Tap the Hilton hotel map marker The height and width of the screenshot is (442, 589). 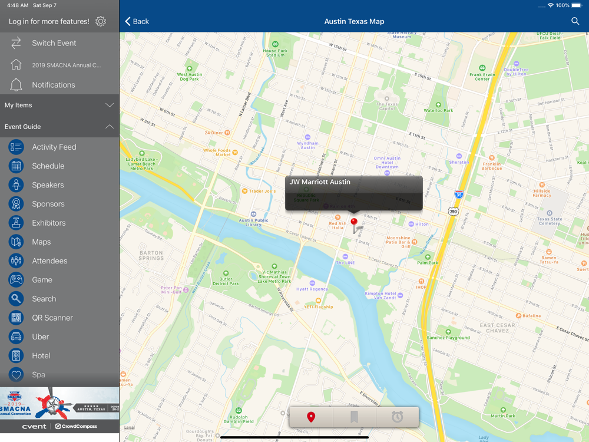point(411,224)
